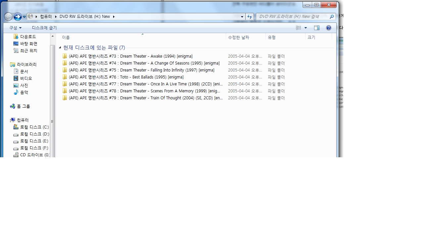425x245 pixels.
Task: Click the disc icon in address bar
Action: (30, 16)
